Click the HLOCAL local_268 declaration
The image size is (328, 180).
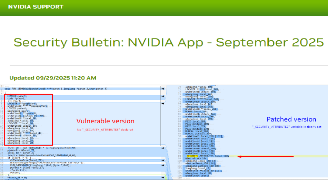pos(197,131)
